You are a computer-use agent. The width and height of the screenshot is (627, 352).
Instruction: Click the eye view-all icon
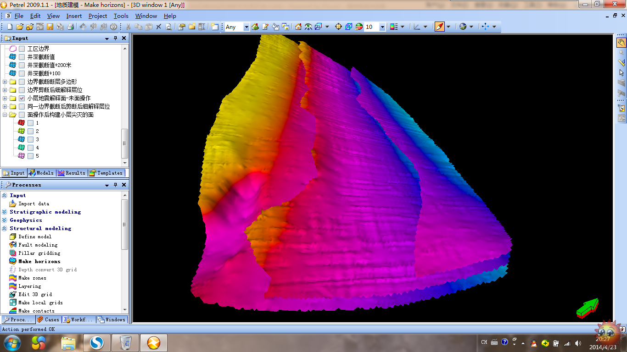[308, 27]
